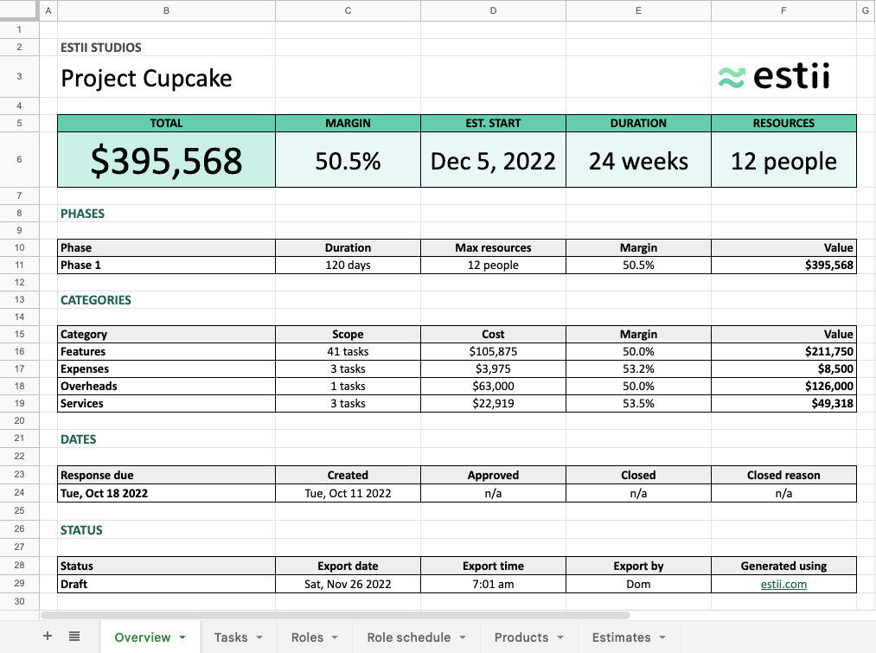Switch to the Tasks sheet tab
The image size is (876, 653).
(231, 637)
